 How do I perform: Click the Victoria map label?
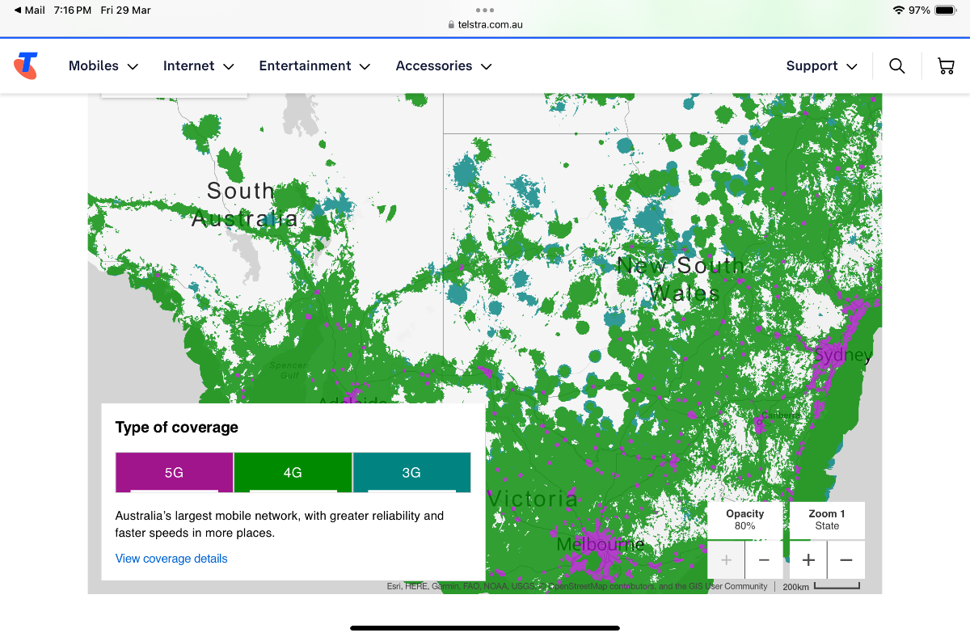coord(532,498)
